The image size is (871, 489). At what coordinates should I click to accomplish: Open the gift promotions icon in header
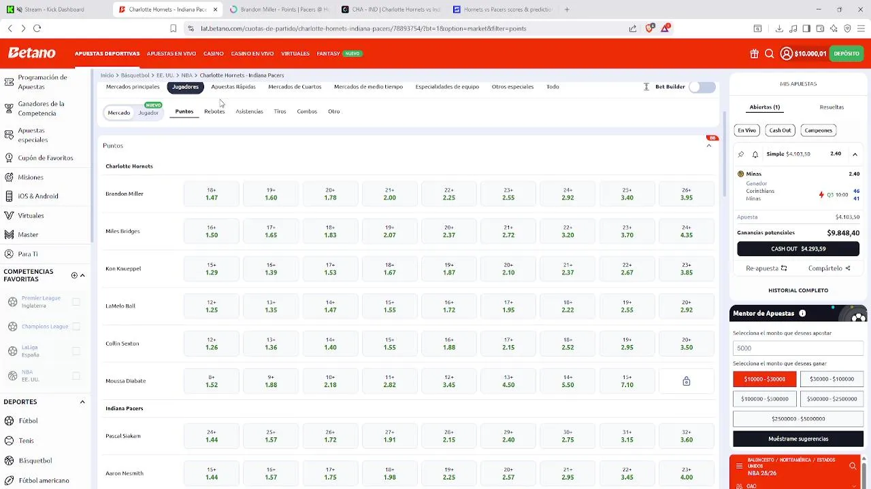754,54
